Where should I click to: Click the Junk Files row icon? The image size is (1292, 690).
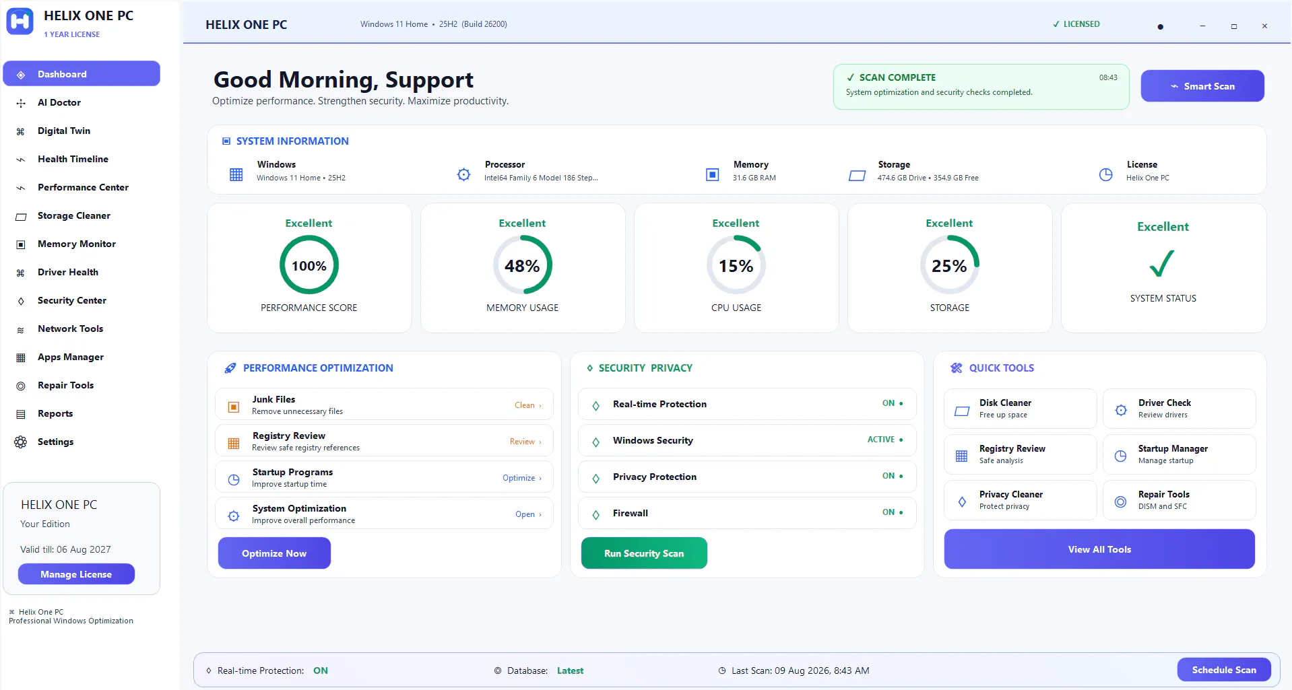234,407
